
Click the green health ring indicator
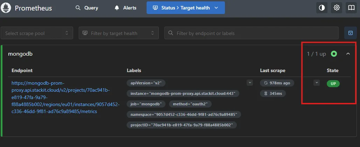(x=334, y=54)
